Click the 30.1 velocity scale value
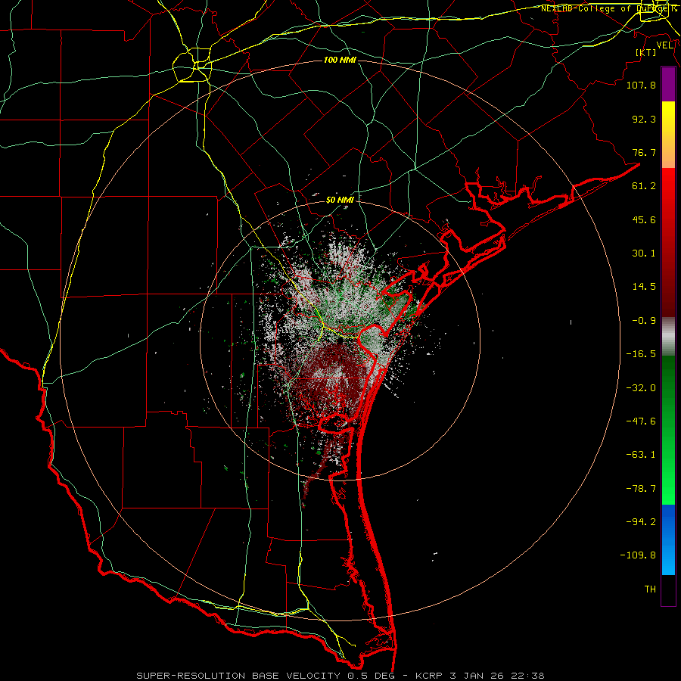 pos(644,253)
